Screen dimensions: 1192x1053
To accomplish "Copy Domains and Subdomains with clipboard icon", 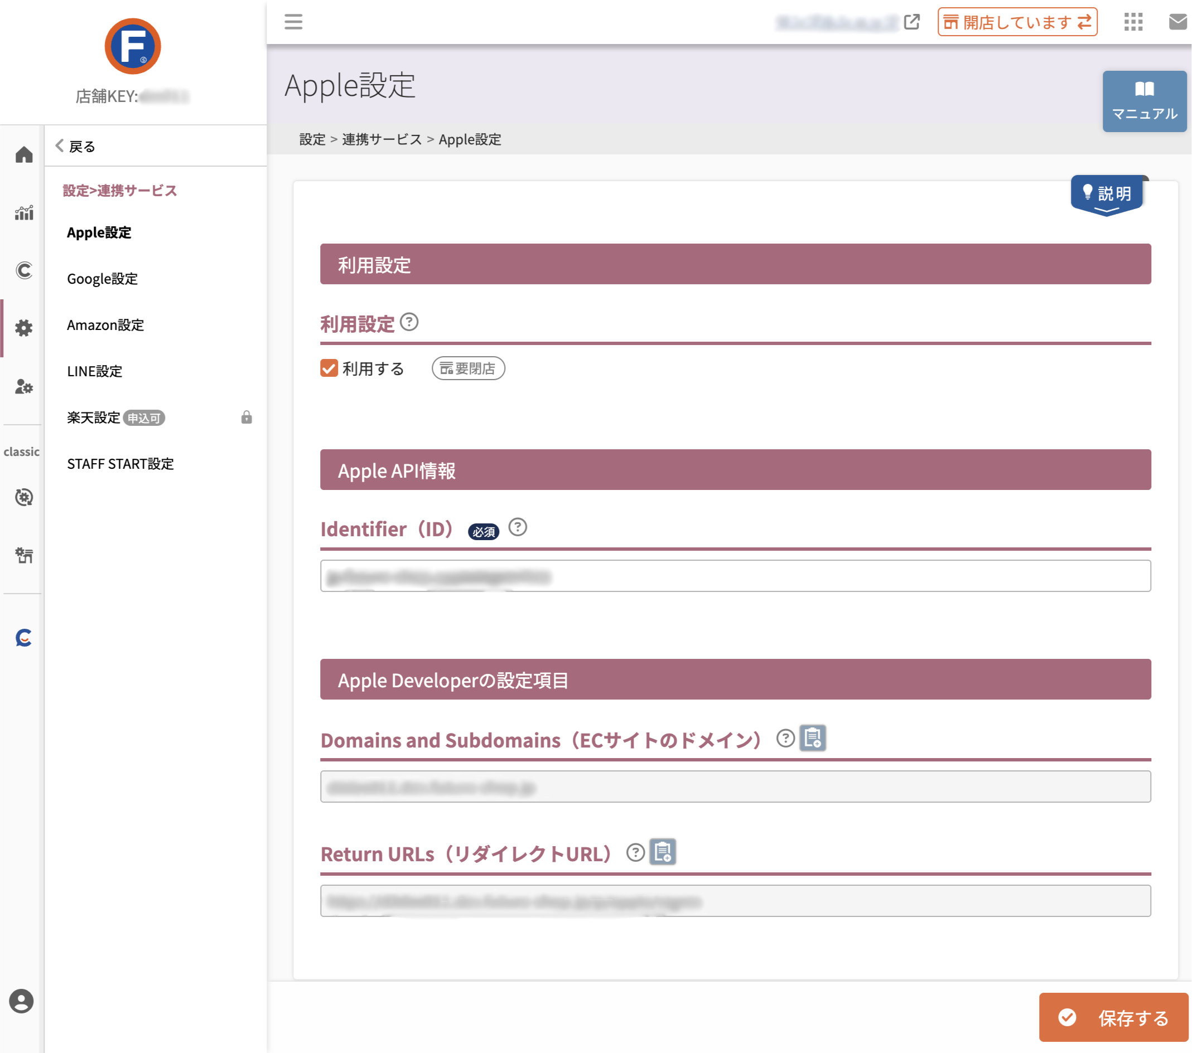I will (813, 738).
